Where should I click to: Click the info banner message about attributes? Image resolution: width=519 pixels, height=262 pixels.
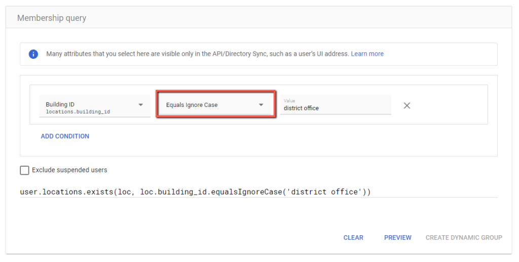coord(198,54)
